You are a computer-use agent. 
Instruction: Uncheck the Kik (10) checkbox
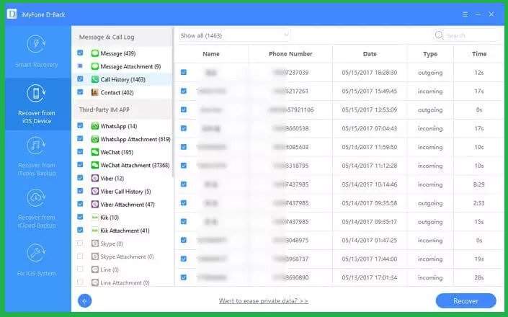[80, 217]
